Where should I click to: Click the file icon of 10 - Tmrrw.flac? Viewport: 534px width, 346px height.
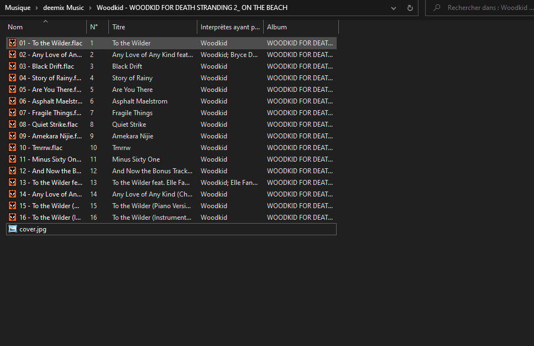click(x=13, y=147)
